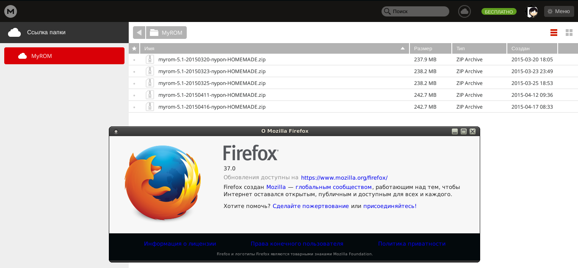Open MyROM folder breadcrumb
Viewport: 578px width, 268px height.
coord(166,33)
